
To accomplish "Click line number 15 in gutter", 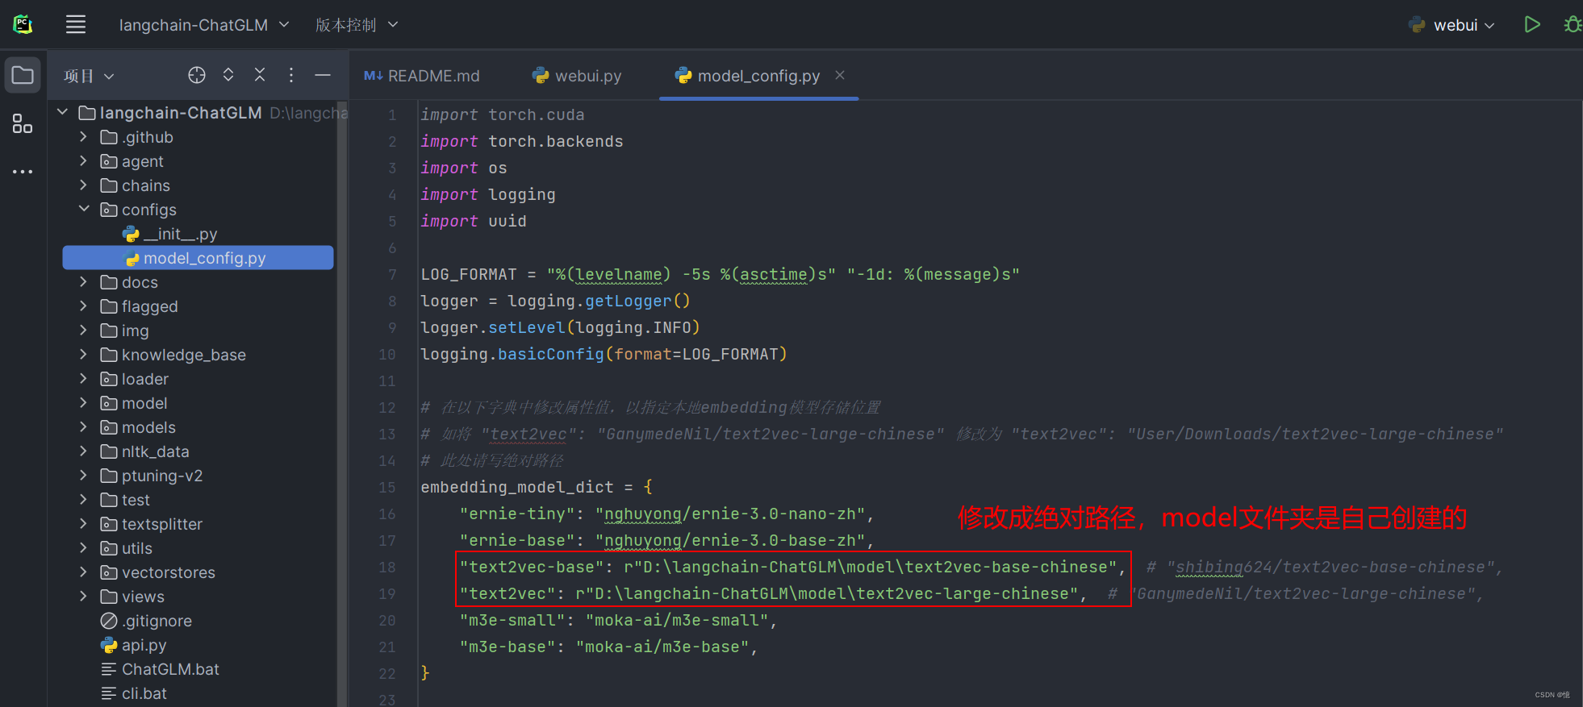I will point(387,487).
